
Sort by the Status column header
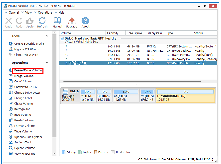205,33
